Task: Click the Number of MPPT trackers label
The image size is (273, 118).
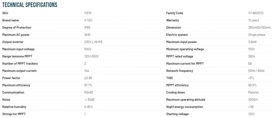Action: tap(20, 63)
